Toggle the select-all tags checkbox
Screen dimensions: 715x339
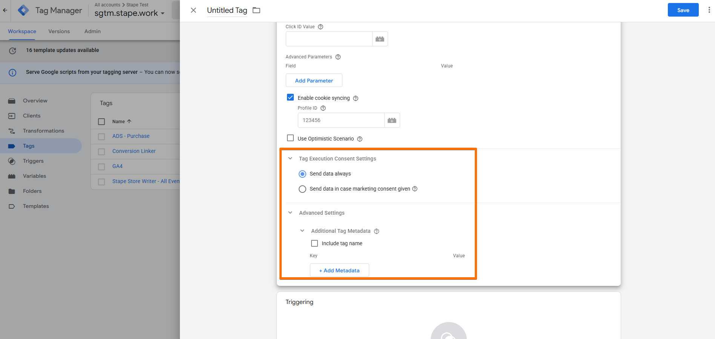point(101,122)
